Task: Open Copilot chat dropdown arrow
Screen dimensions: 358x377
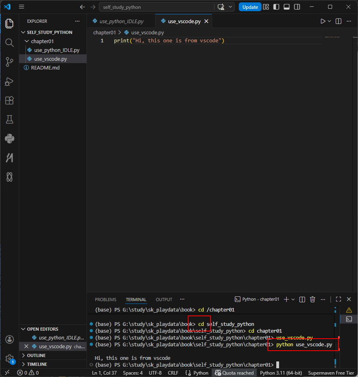Action: tap(230, 7)
